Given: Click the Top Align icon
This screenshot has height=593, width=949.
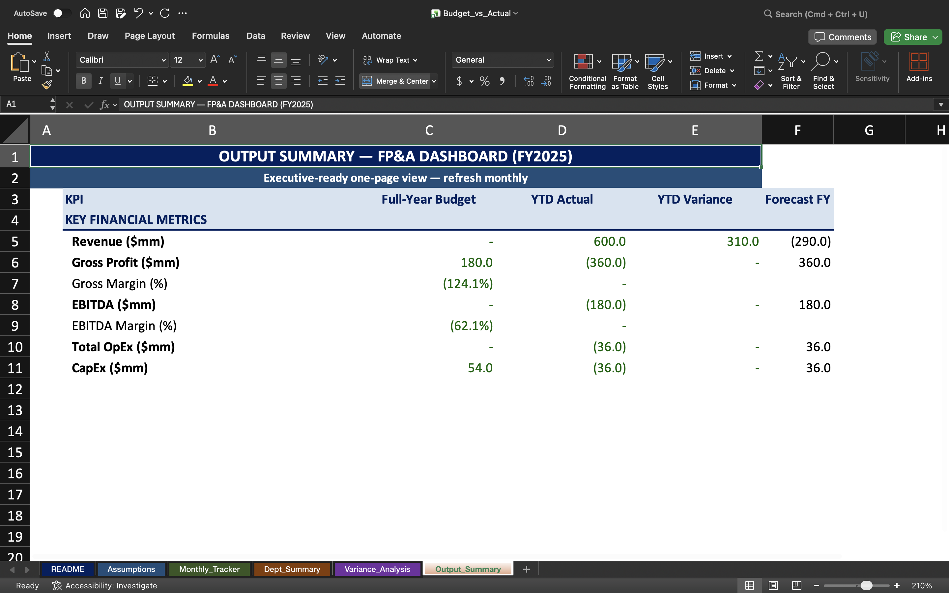Looking at the screenshot, I should point(261,60).
